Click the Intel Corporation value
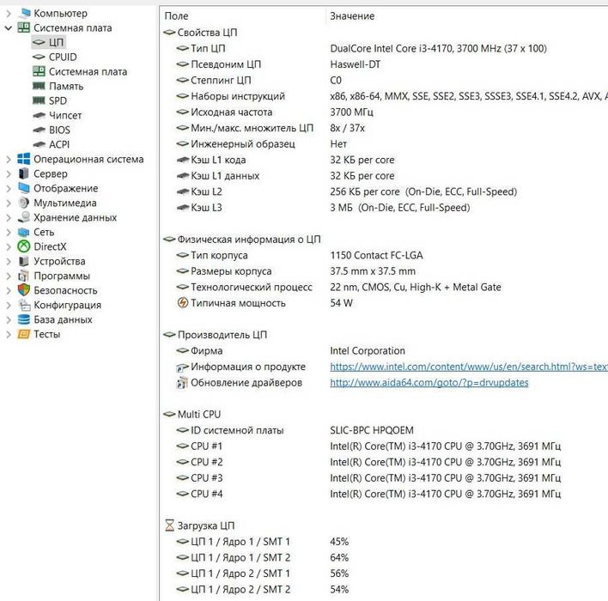The width and height of the screenshot is (608, 601). 368,351
